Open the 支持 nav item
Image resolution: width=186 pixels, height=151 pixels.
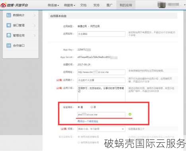point(96,5)
